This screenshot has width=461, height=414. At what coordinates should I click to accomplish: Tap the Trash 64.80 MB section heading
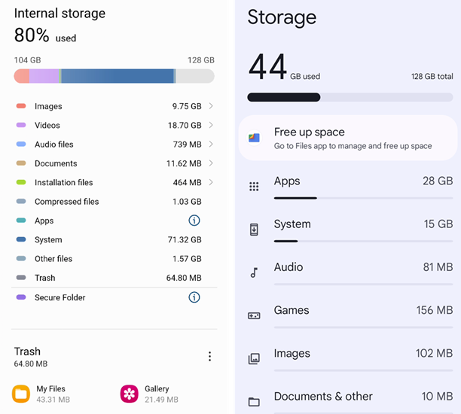(31, 357)
